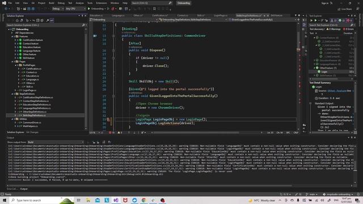
Task: Collapse OtherFeature group in Test Explorer
Action: pos(314,68)
